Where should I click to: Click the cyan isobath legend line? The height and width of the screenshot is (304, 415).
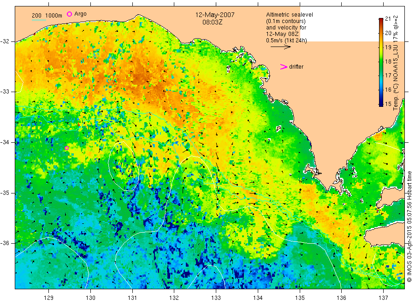coord(39,20)
